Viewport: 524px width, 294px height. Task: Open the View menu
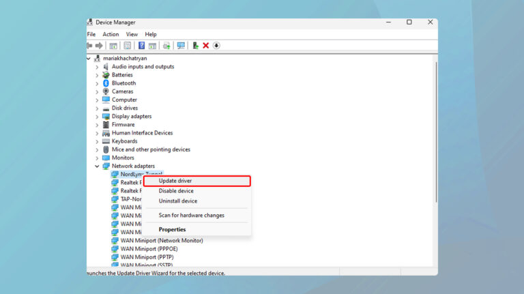point(132,34)
